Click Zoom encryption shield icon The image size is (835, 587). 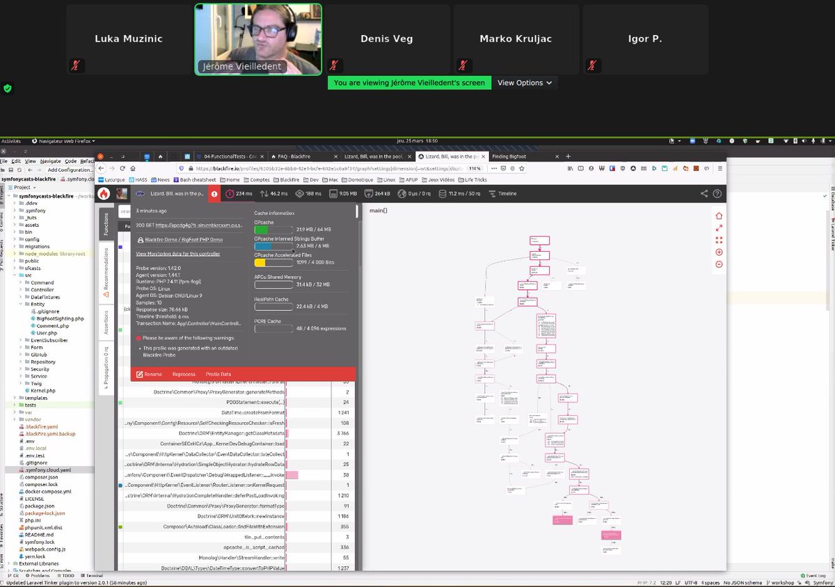click(8, 88)
